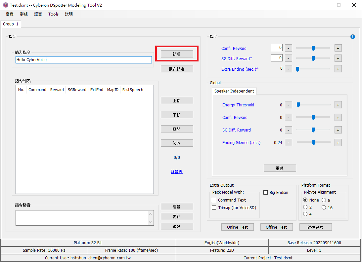Toggle Trimap (for VoiceSD) checkbox
362x262 pixels.
214,208
